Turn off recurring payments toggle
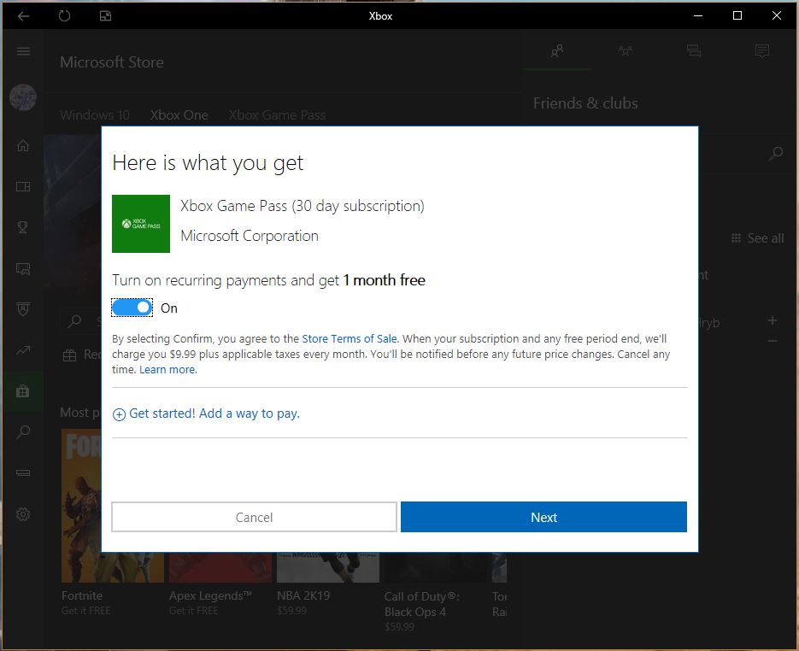This screenshot has height=651, width=799. 132,308
